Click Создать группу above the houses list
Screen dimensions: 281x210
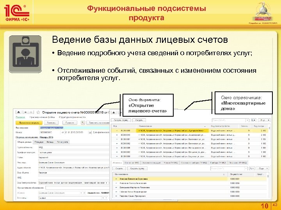pyautogui.click(x=121, y=120)
